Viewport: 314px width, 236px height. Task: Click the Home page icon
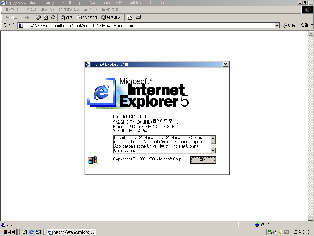[53, 18]
